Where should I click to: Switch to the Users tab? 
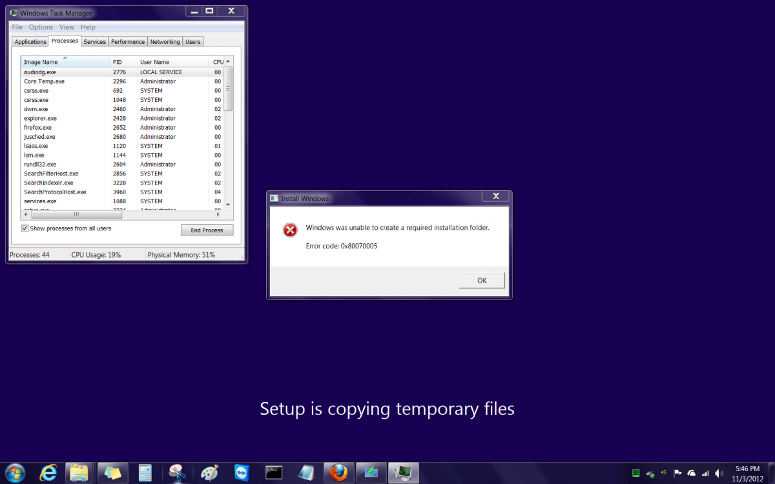(x=193, y=42)
